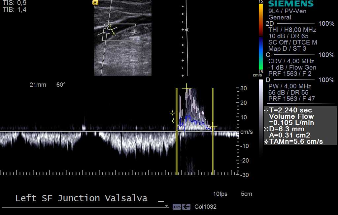Viewport: 338px width, 215px height.
Task: Select the SIEMENS brand label
Action: click(290, 4)
